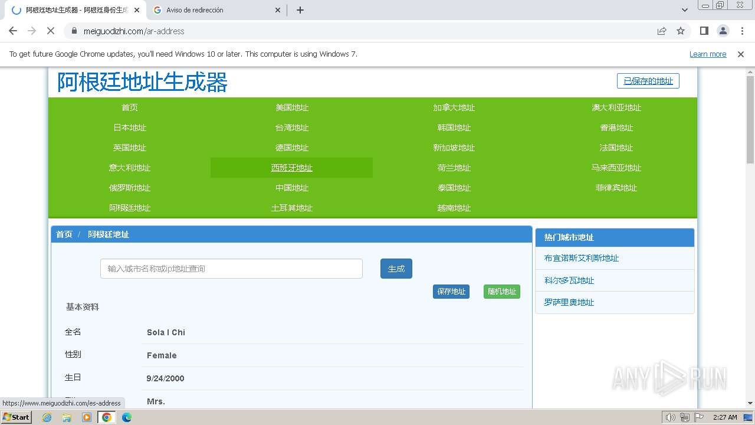Screen dimensions: 755x425
Task: Open 英国地址 menu item
Action: [x=130, y=148]
